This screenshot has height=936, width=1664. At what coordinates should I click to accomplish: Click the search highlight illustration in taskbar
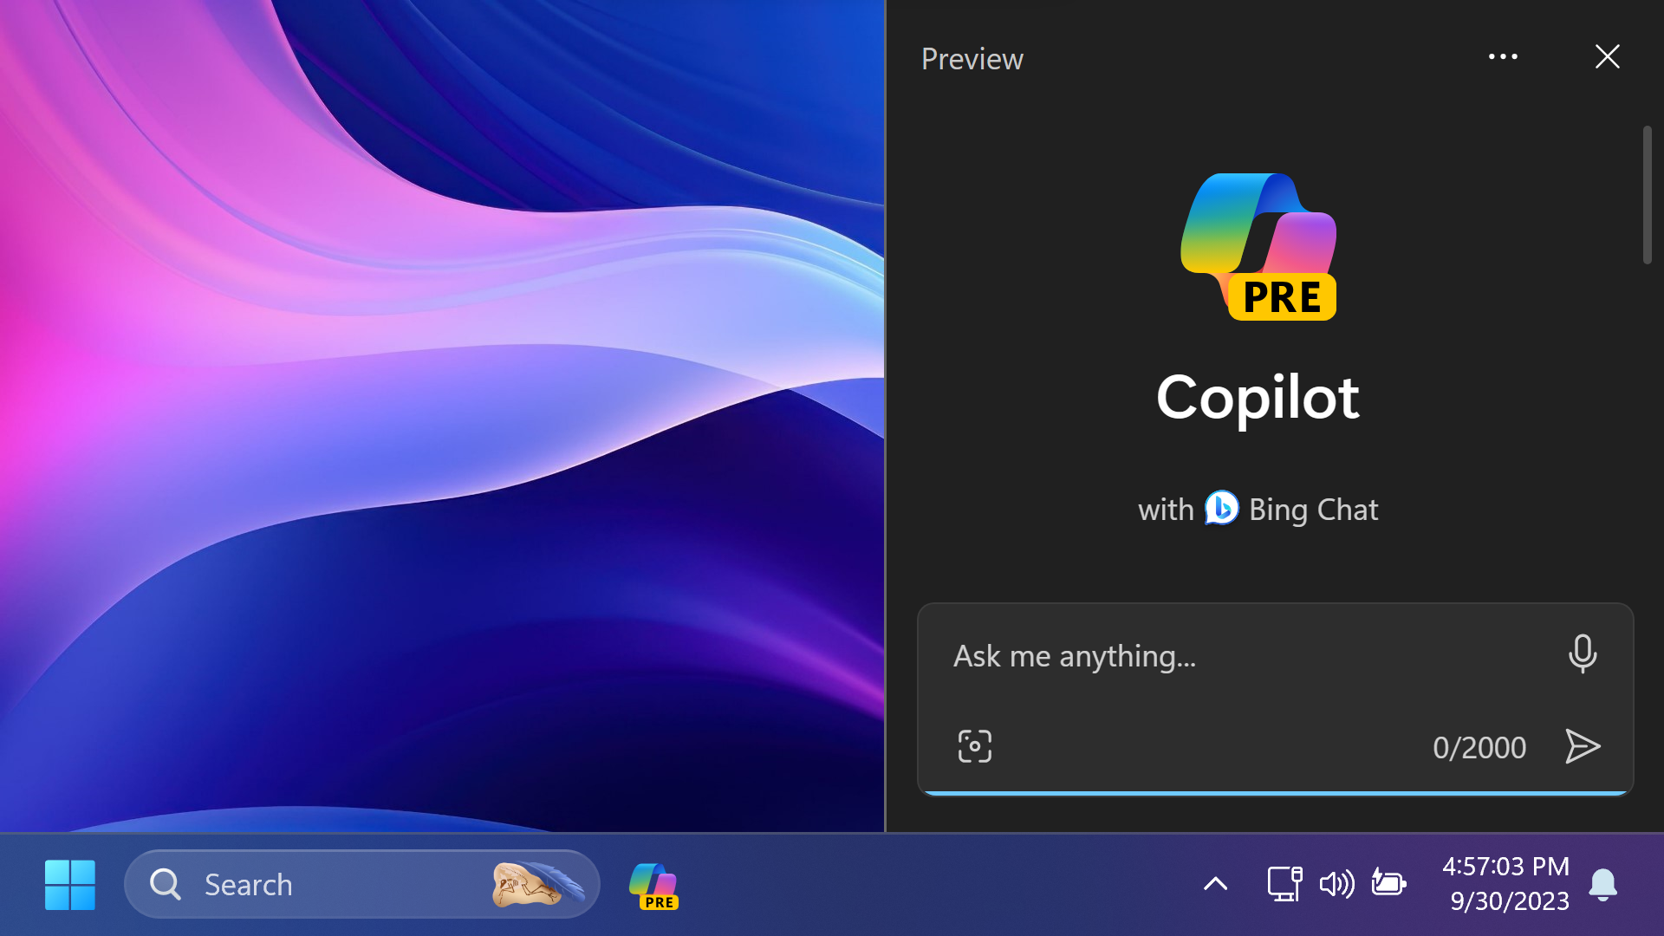[x=538, y=885]
